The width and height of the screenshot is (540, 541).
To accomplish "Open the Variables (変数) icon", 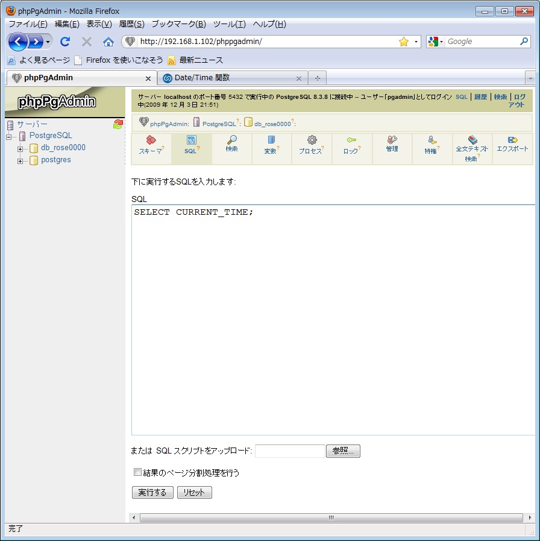I will tap(271, 140).
